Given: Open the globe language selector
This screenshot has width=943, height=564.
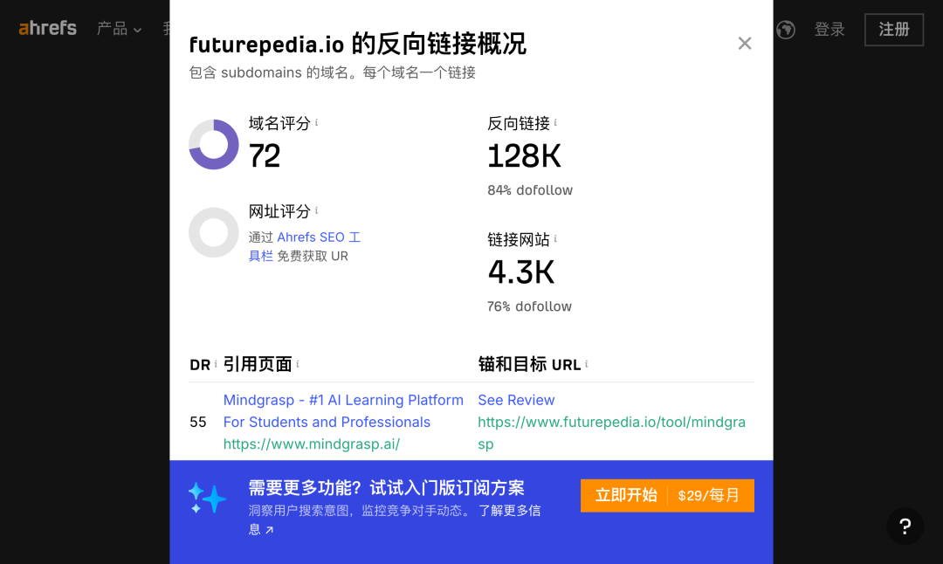Looking at the screenshot, I should point(786,30).
